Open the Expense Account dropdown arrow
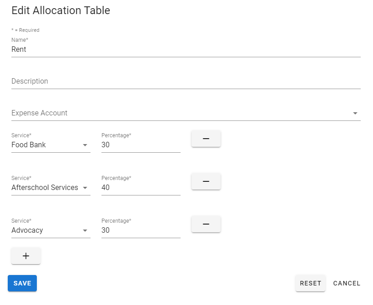Image resolution: width=373 pixels, height=305 pixels. [355, 113]
